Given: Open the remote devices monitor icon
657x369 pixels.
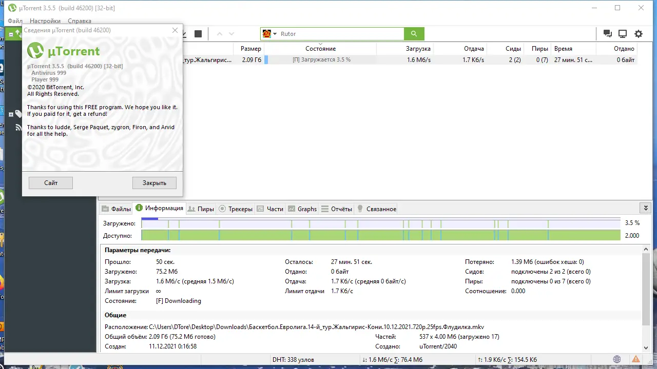Looking at the screenshot, I should point(623,33).
